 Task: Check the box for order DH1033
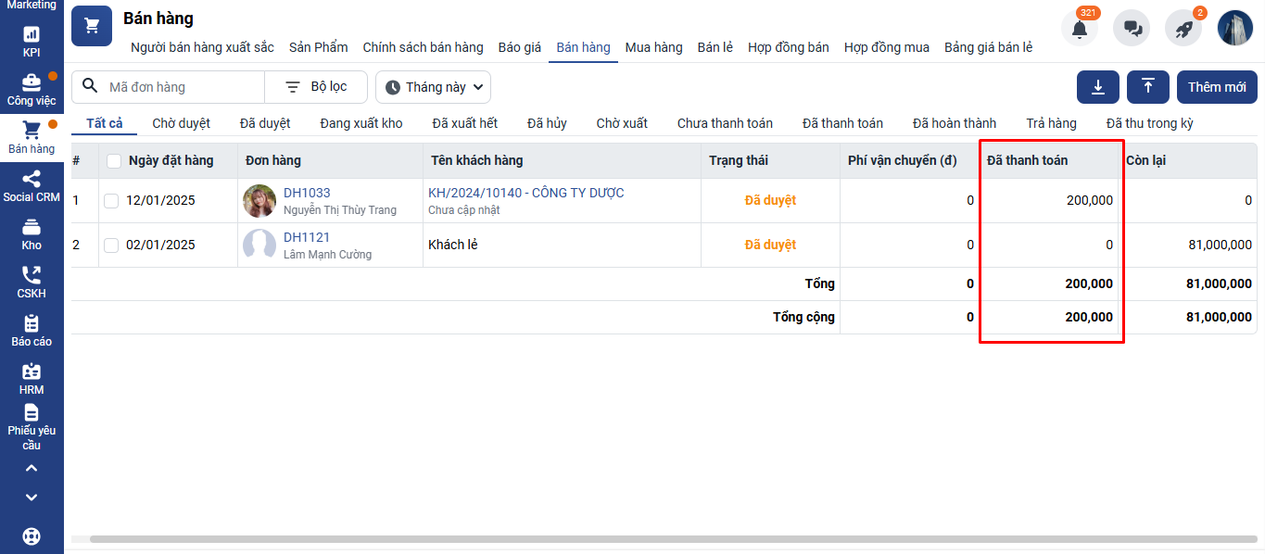pos(111,201)
